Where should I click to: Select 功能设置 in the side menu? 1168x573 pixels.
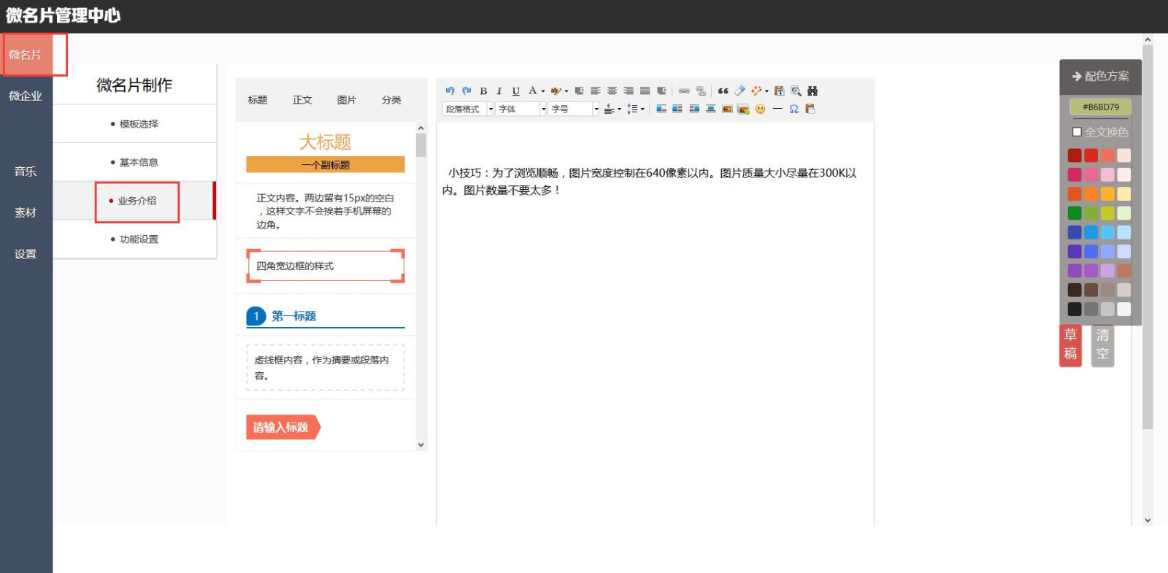coord(139,239)
